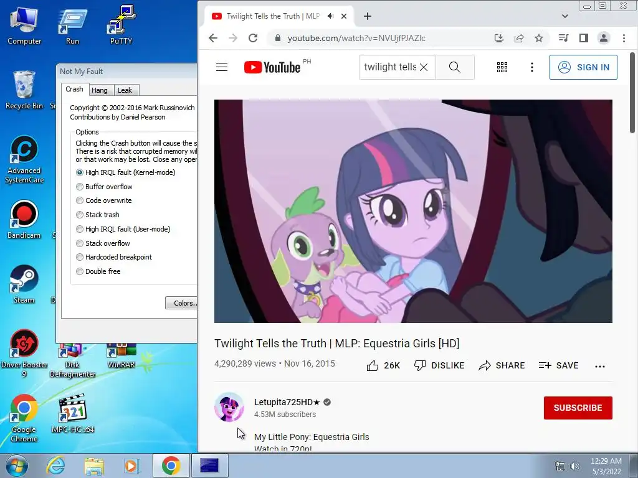Open Chrome three-dot menu

click(x=624, y=38)
